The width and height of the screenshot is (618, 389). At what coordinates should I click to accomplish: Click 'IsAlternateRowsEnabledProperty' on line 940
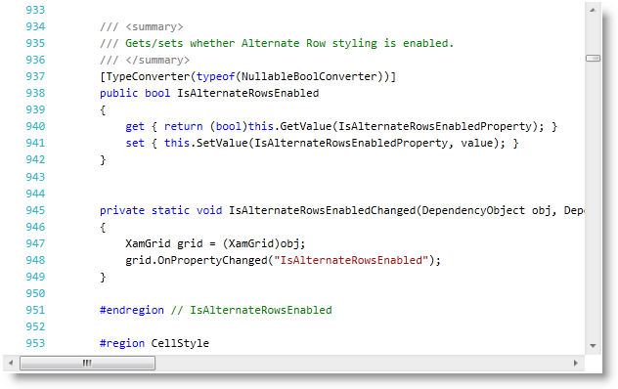(x=435, y=126)
